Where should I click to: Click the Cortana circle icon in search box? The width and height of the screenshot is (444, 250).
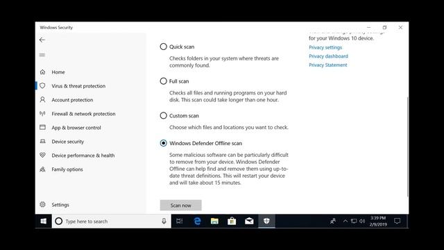(x=58, y=221)
